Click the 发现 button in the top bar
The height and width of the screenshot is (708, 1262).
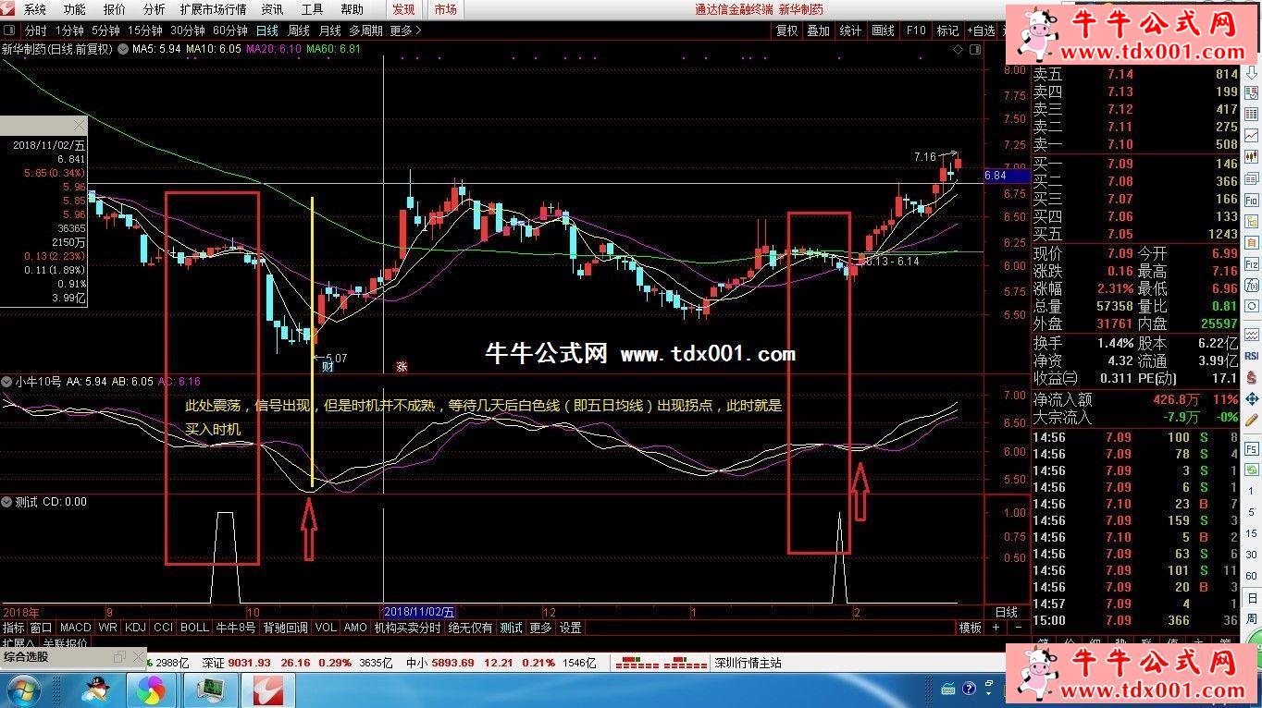pos(403,9)
